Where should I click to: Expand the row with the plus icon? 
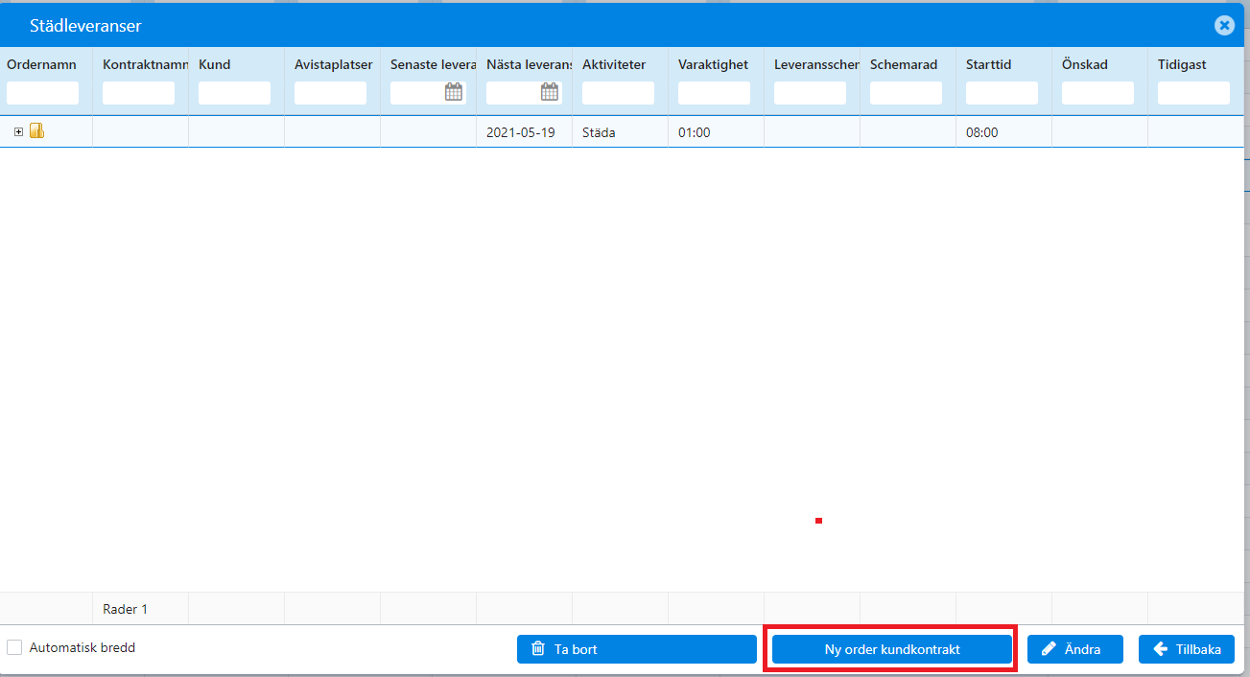pos(18,131)
